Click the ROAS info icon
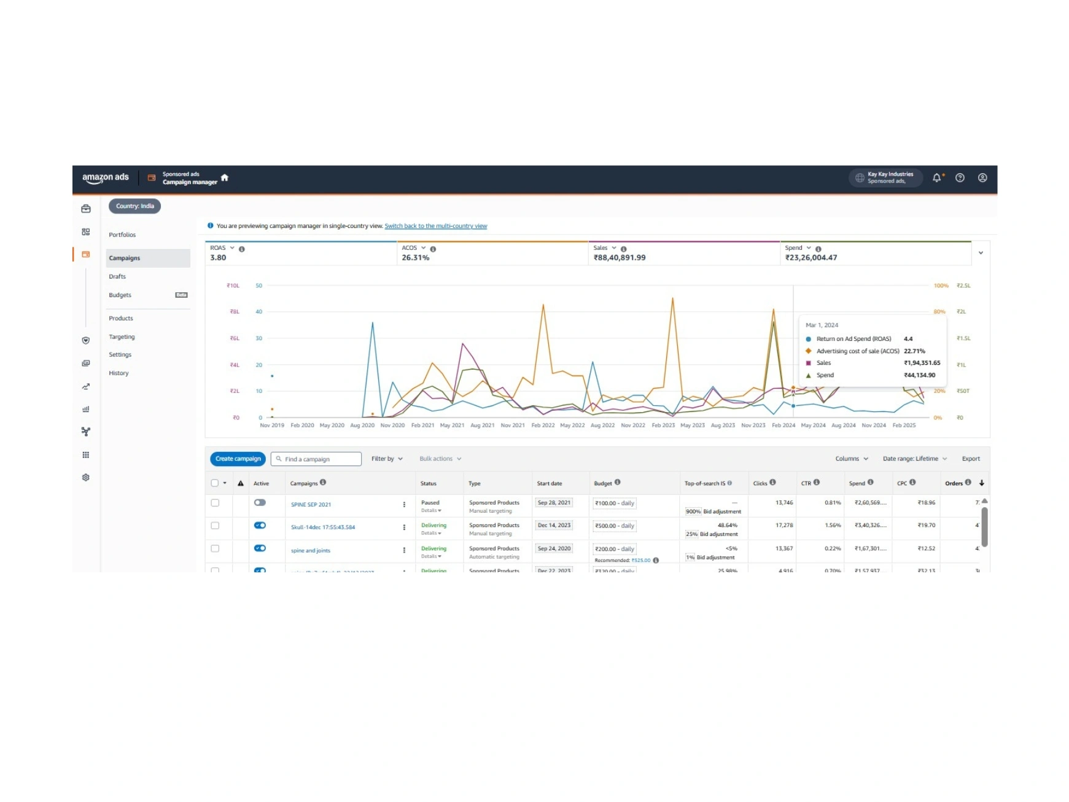 click(x=242, y=249)
